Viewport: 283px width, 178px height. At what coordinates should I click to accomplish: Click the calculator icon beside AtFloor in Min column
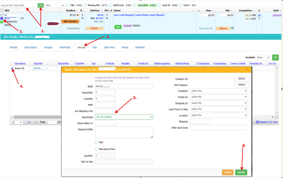tap(232, 28)
